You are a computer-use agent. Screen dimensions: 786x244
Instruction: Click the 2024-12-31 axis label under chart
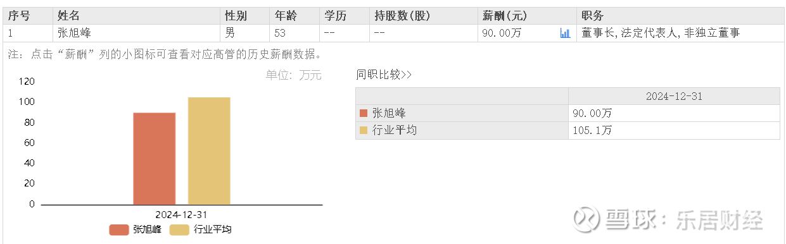pyautogui.click(x=181, y=215)
